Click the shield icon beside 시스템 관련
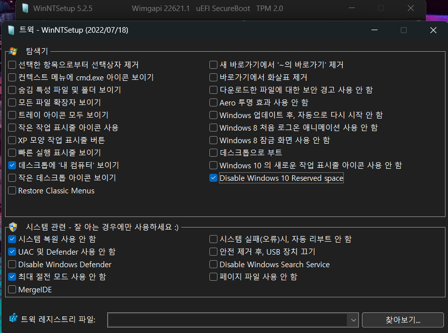This screenshot has width=448, height=333. 13,227
